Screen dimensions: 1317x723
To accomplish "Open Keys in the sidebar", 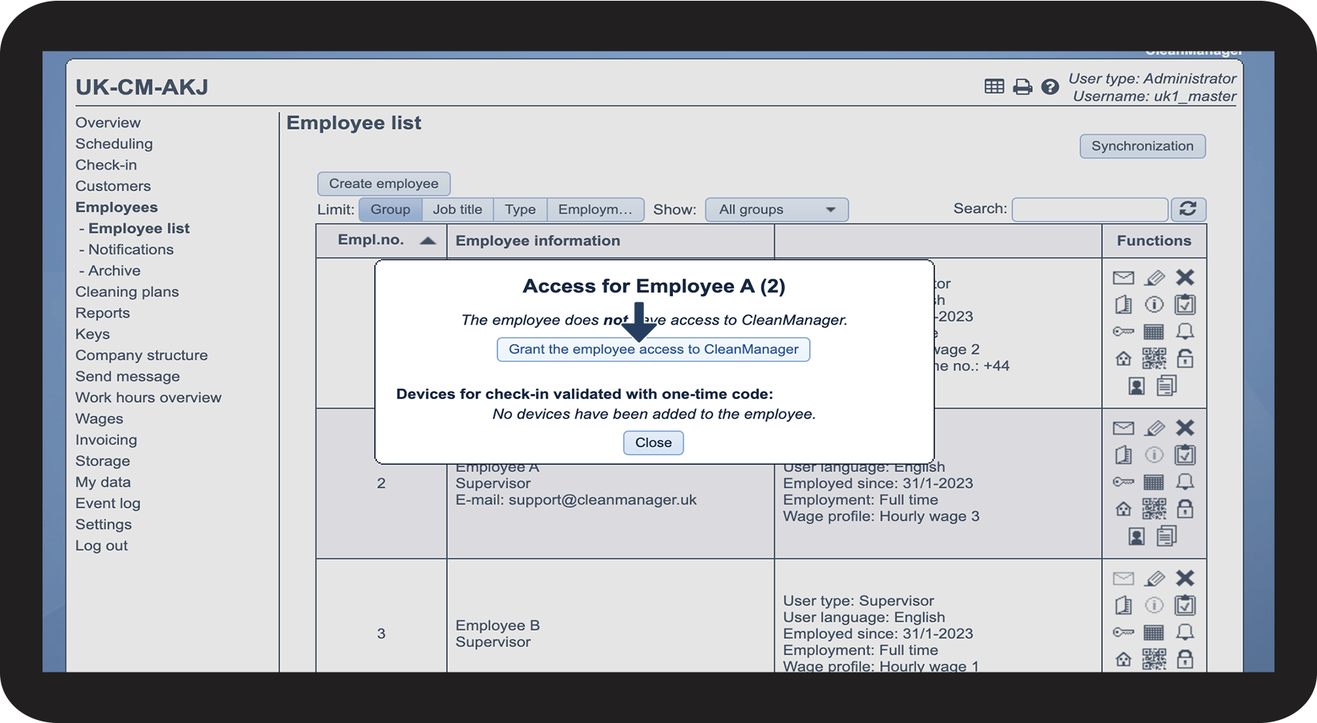I will click(x=92, y=334).
